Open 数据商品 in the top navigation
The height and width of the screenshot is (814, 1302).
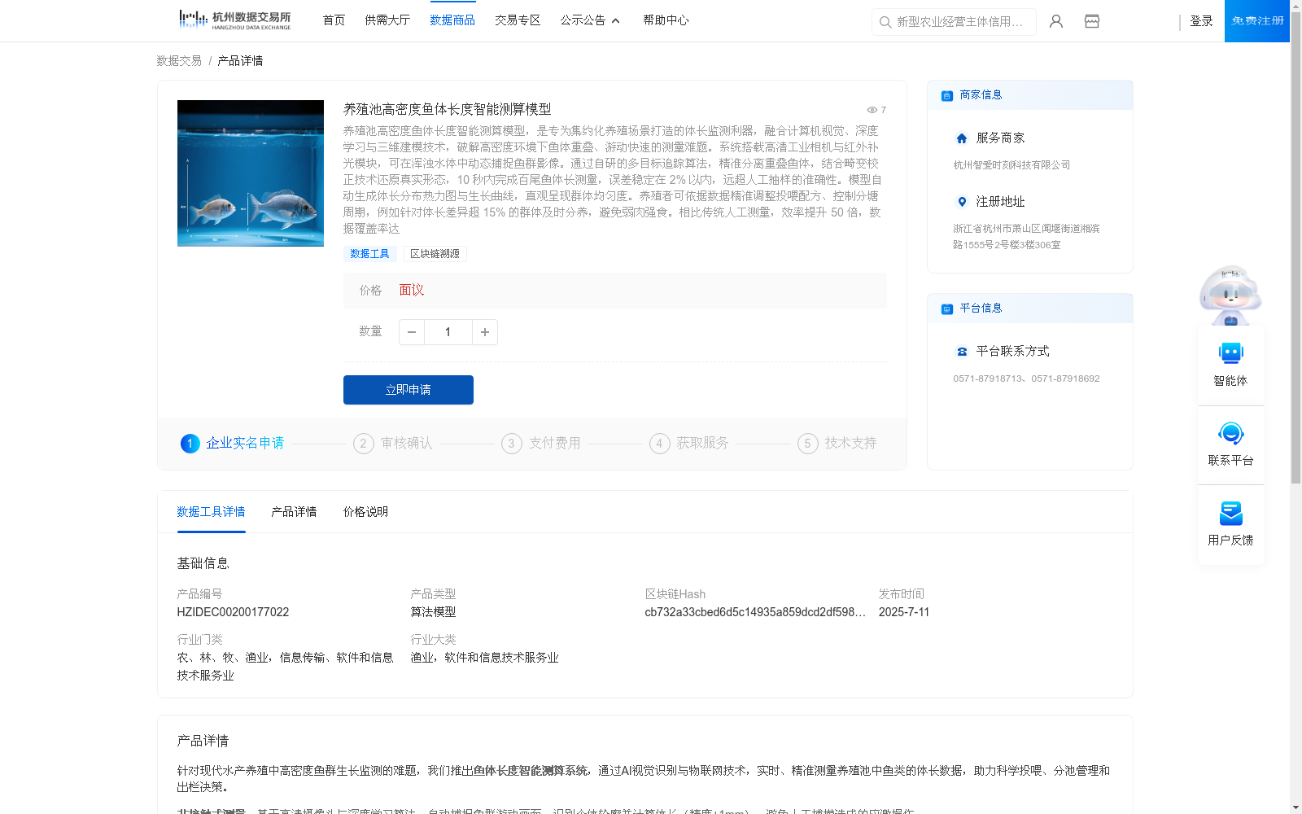click(452, 20)
